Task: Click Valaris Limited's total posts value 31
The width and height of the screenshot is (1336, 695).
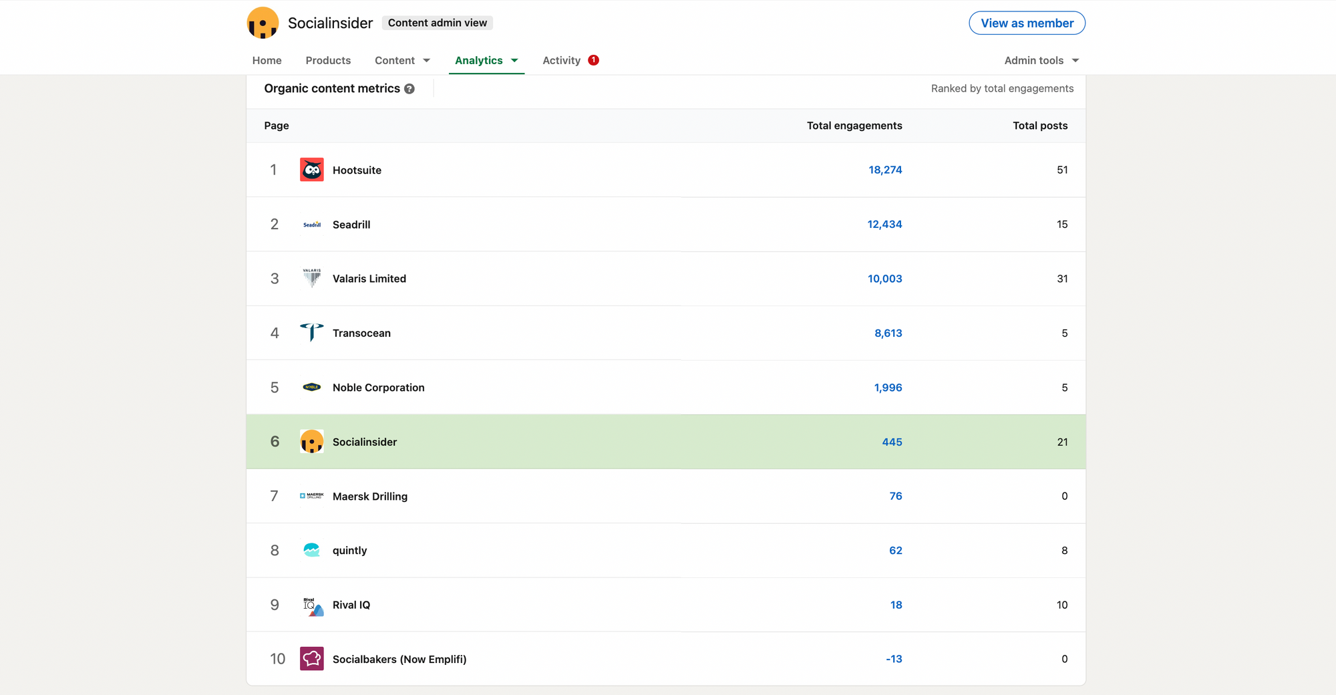Action: pyautogui.click(x=1062, y=279)
